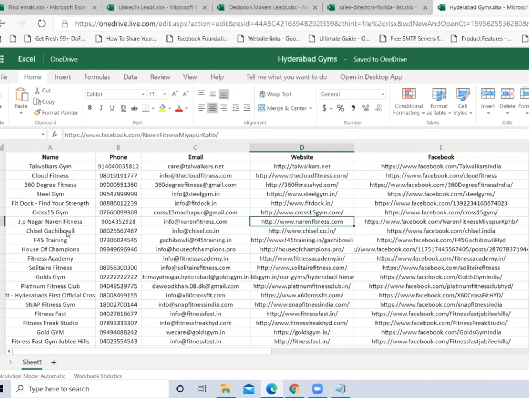The height and width of the screenshot is (398, 529).
Task: Toggle underline formatting
Action: point(112,108)
